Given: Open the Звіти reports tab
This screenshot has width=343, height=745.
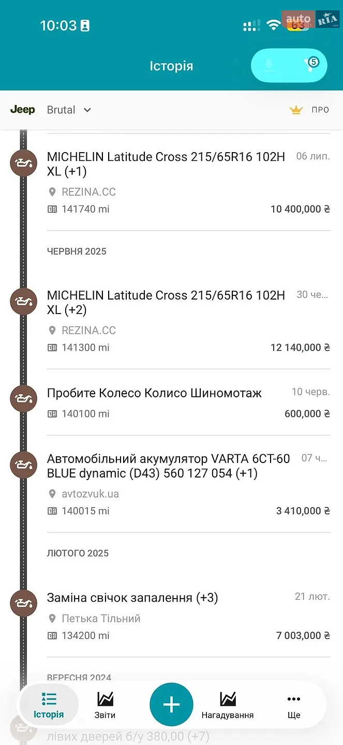Looking at the screenshot, I should [x=105, y=705].
